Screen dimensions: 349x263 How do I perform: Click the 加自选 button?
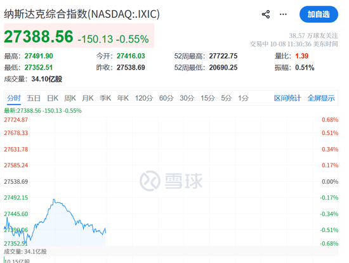[319, 15]
